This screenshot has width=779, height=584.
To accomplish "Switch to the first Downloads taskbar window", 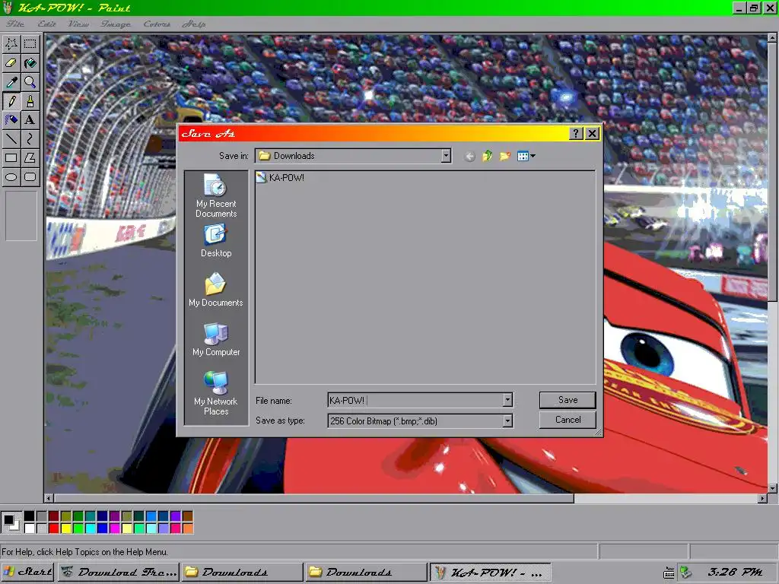I will 242,573.
